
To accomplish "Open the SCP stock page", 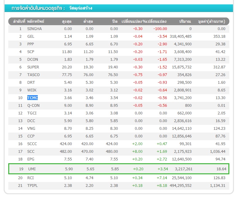I will tap(31, 52).
